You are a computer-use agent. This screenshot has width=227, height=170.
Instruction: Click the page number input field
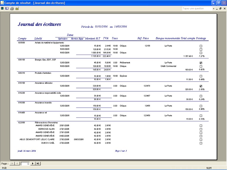click(25, 164)
